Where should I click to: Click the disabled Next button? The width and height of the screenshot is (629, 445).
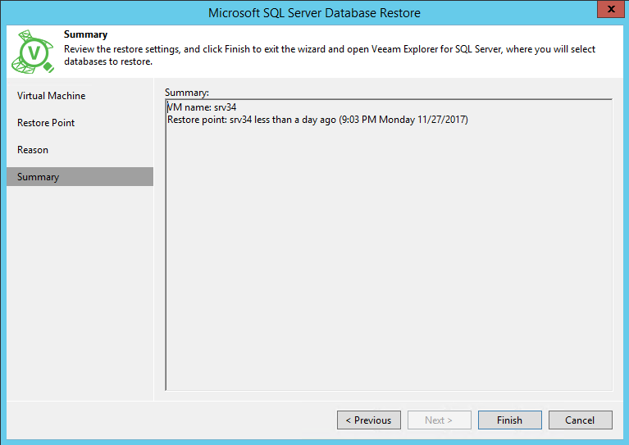point(440,420)
